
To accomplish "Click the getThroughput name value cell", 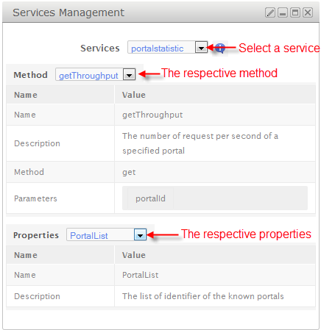I will tap(215, 115).
